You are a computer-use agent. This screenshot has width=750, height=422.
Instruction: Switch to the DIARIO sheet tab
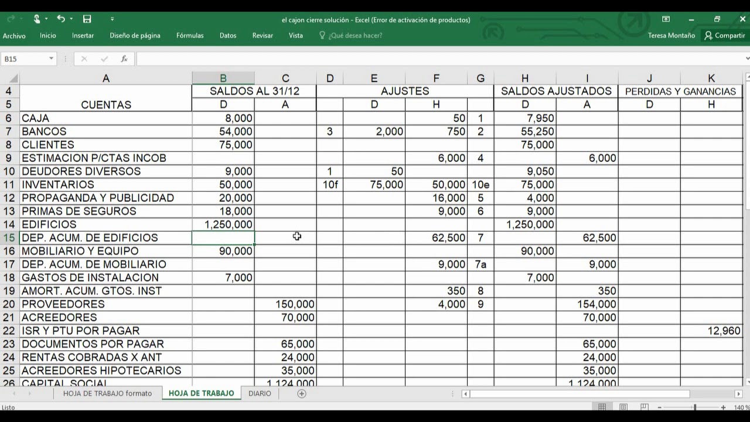[x=260, y=394]
